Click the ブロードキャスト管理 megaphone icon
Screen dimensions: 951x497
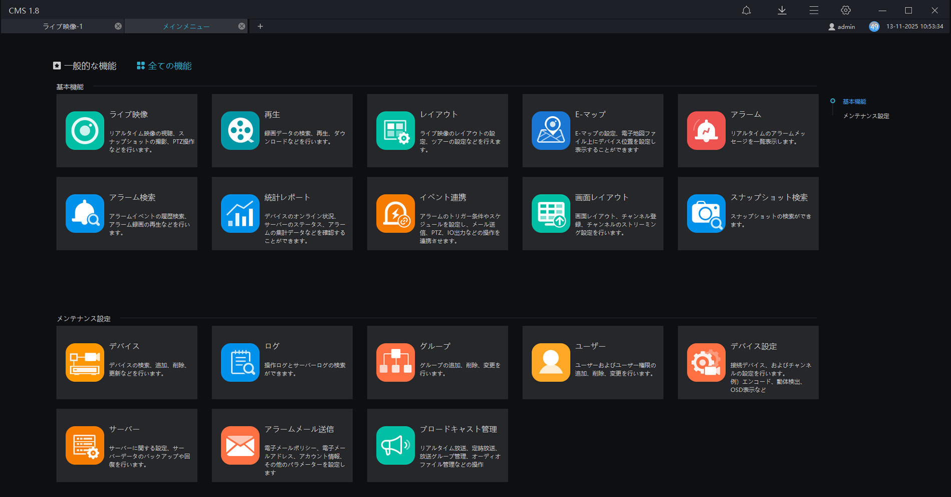pos(395,445)
